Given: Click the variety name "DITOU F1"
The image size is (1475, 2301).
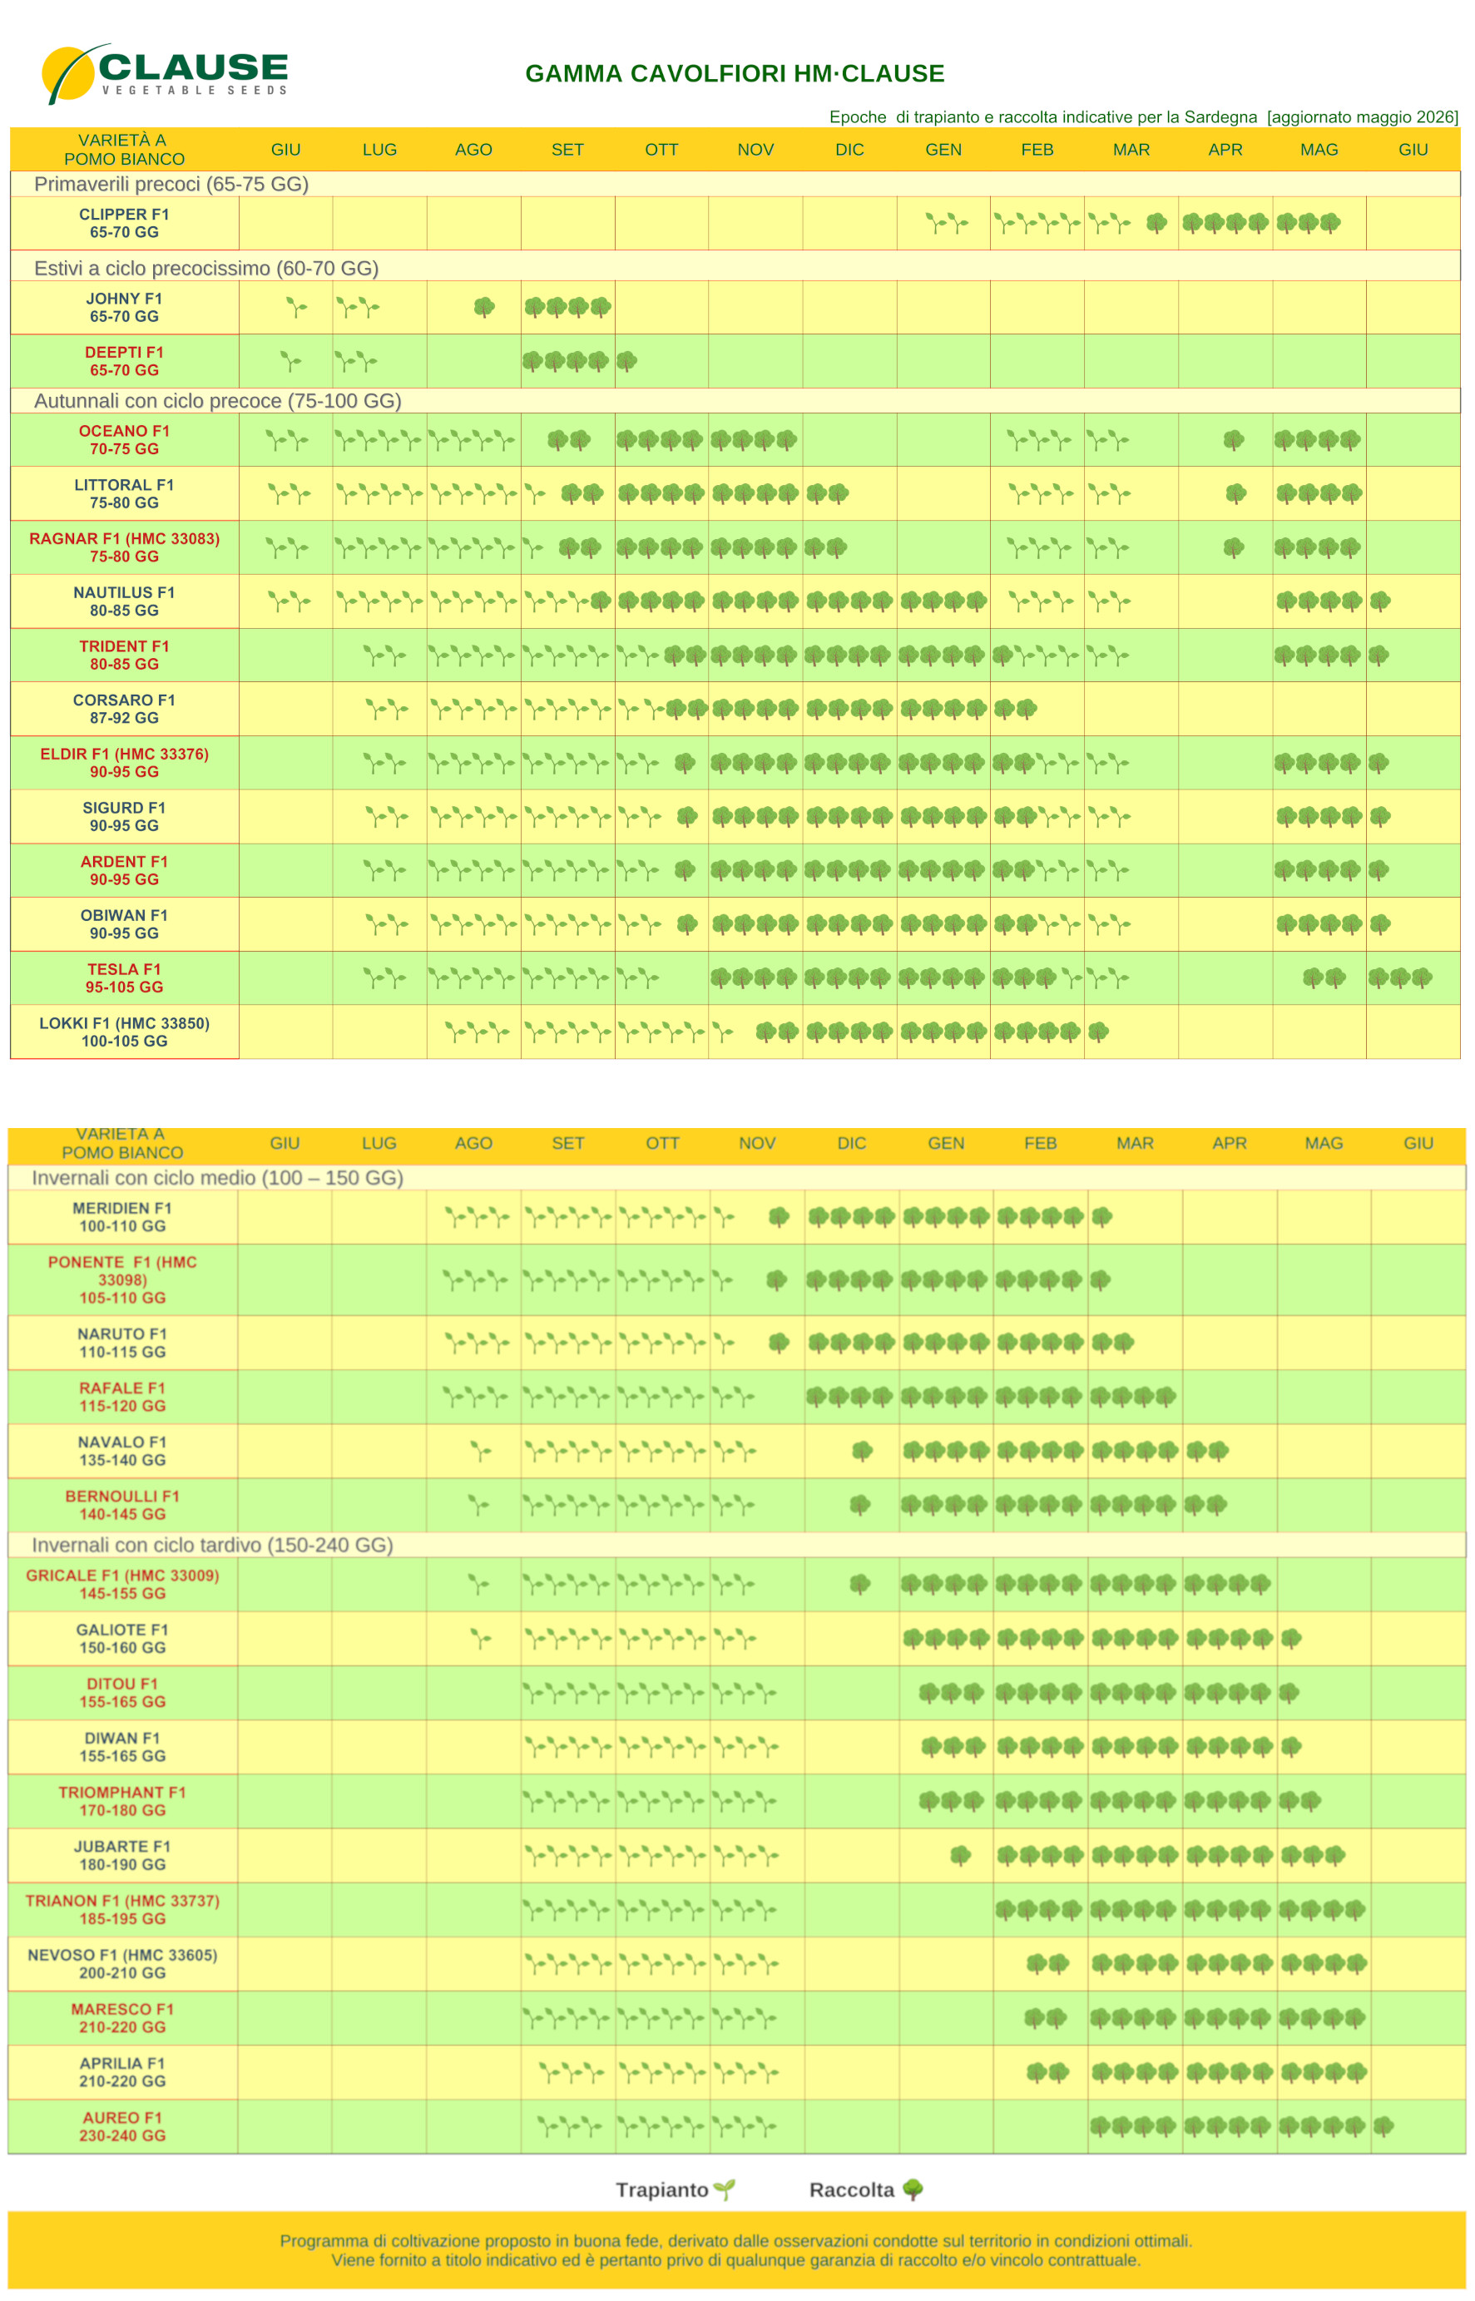Looking at the screenshot, I should (122, 1684).
